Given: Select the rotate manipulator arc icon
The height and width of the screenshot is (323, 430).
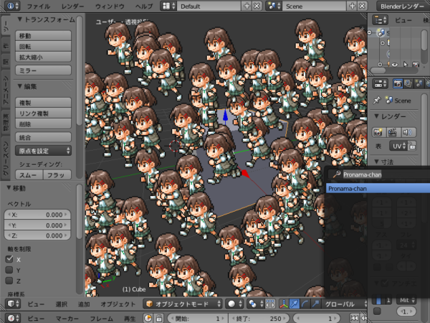Looking at the screenshot, I should (305, 304).
